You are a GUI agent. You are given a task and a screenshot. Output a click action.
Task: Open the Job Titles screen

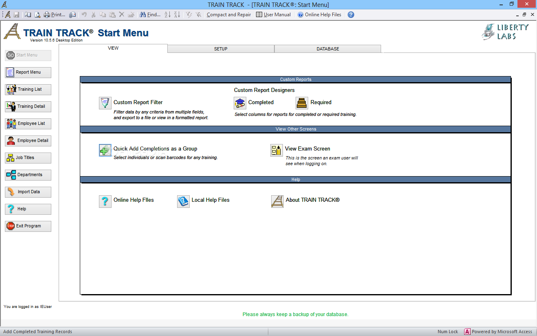(x=28, y=158)
